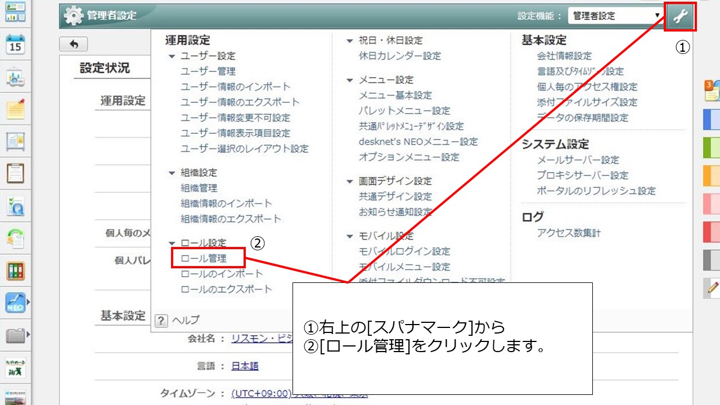Open 共通デザイン設定
The width and height of the screenshot is (720, 405).
(x=395, y=196)
